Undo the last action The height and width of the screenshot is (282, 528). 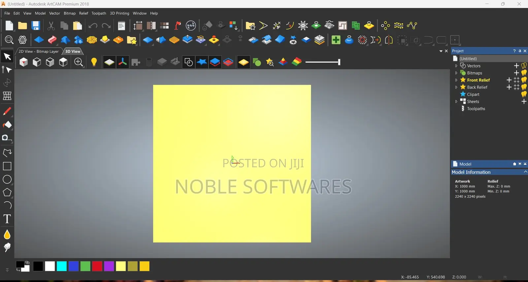pos(93,25)
